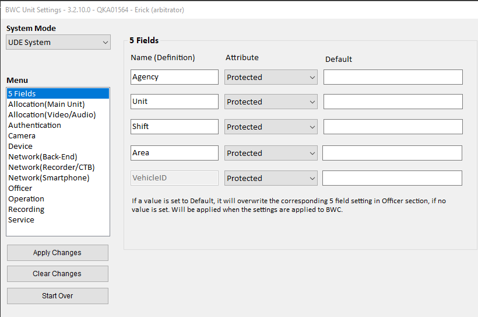Click the Default field for Agency
The width and height of the screenshot is (478, 317).
393,77
